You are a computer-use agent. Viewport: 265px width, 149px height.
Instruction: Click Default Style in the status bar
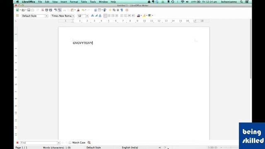click(94, 147)
